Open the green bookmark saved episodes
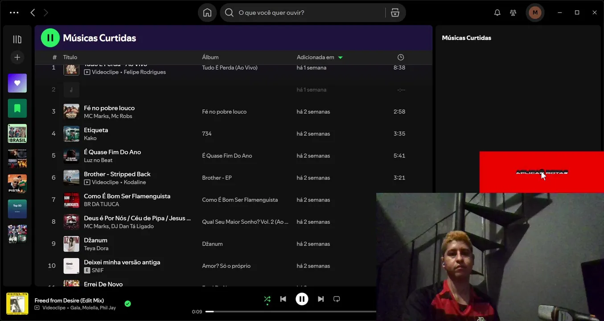Viewport: 604px width, 321px height. click(x=17, y=108)
